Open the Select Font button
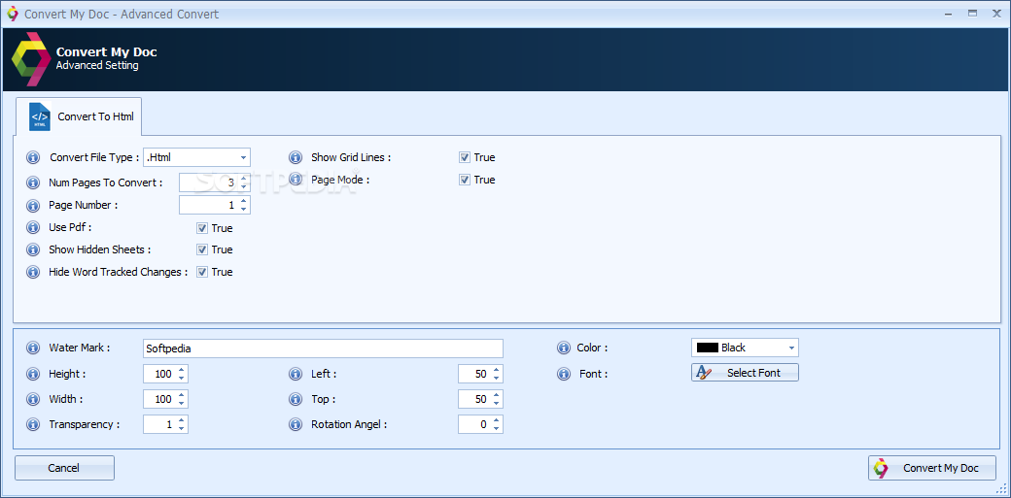The image size is (1011, 498). [745, 373]
